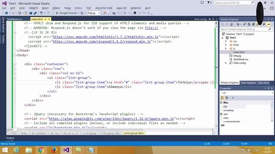Collapse the Misc properties category
Screen dimensions: 275x154
[221, 103]
